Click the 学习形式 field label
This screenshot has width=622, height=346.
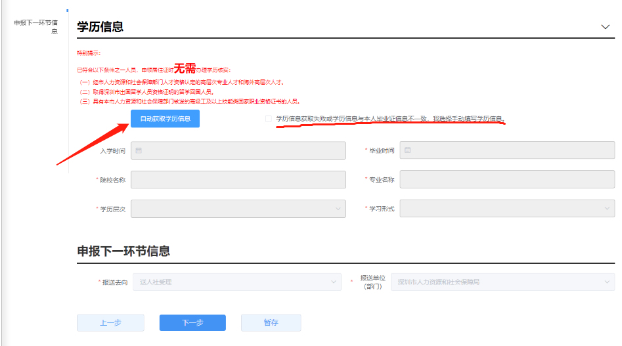pyautogui.click(x=382, y=209)
